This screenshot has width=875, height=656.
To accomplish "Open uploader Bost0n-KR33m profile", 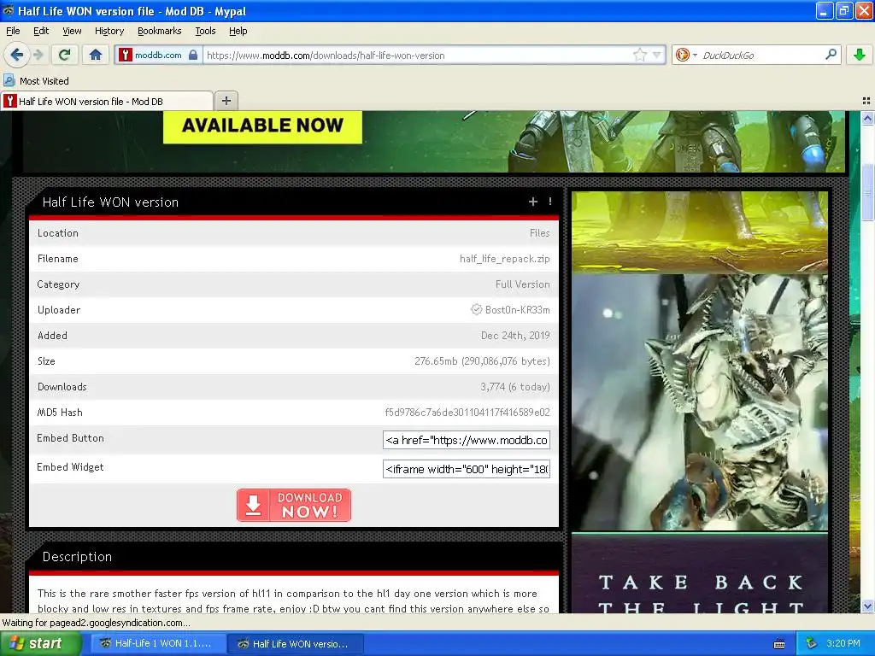I will (517, 309).
